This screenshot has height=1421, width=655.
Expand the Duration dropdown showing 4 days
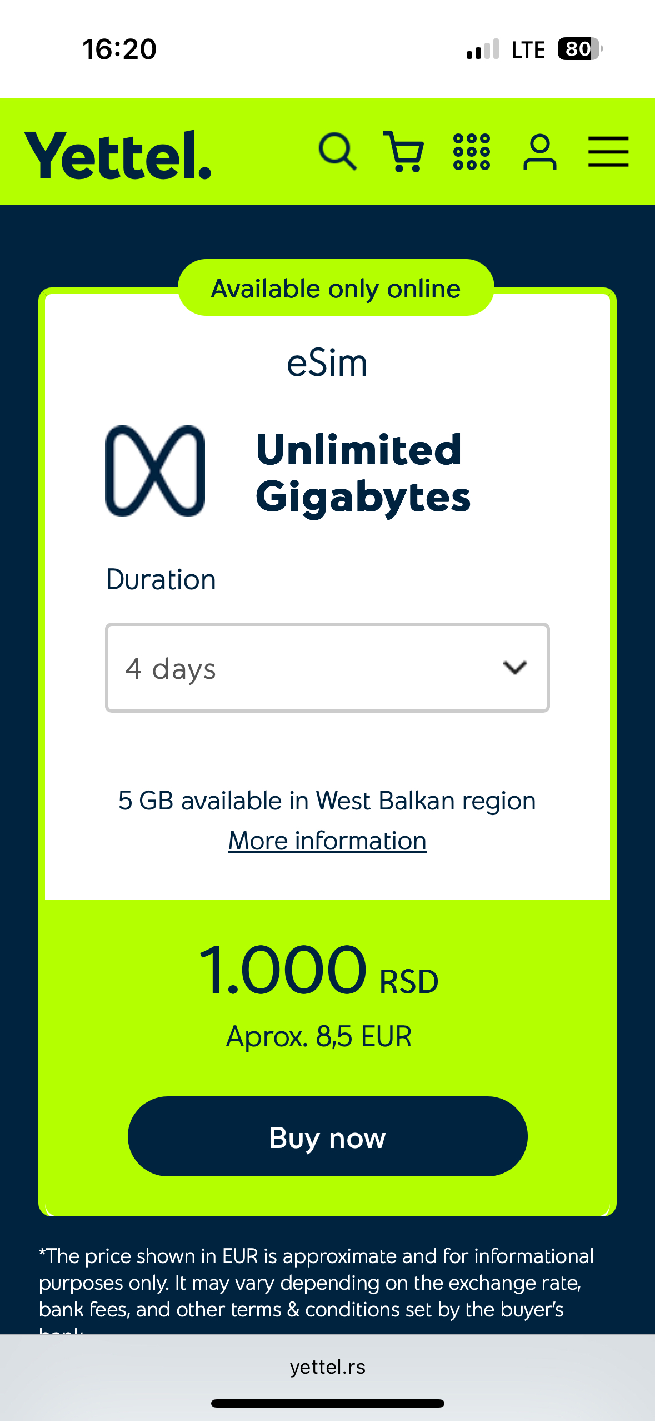(327, 667)
